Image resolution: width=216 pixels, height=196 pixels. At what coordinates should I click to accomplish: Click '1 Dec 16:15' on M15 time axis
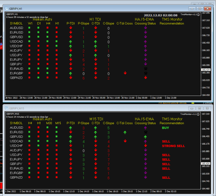pos(98,192)
